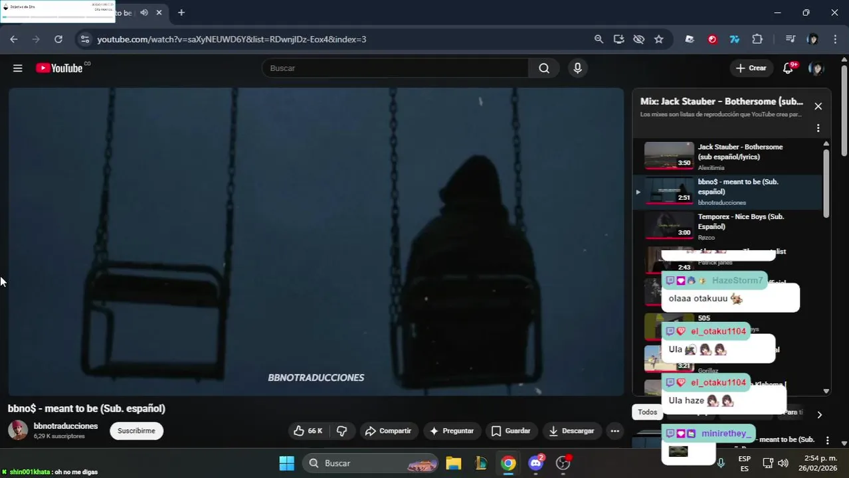Screen dimensions: 849x478
Task: Click the page vertical scrollbar
Action: pyautogui.click(x=844, y=112)
